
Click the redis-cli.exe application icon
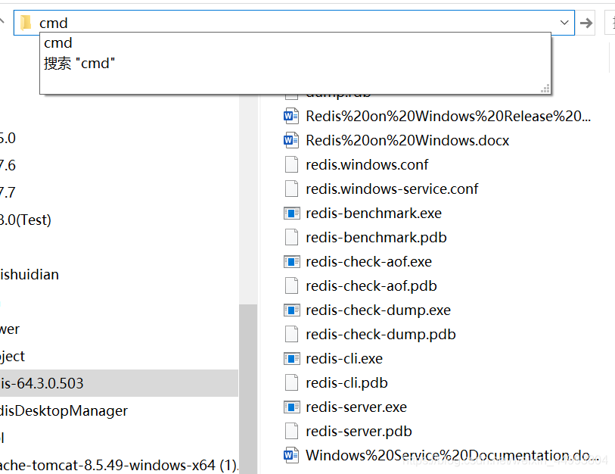pyautogui.click(x=292, y=359)
